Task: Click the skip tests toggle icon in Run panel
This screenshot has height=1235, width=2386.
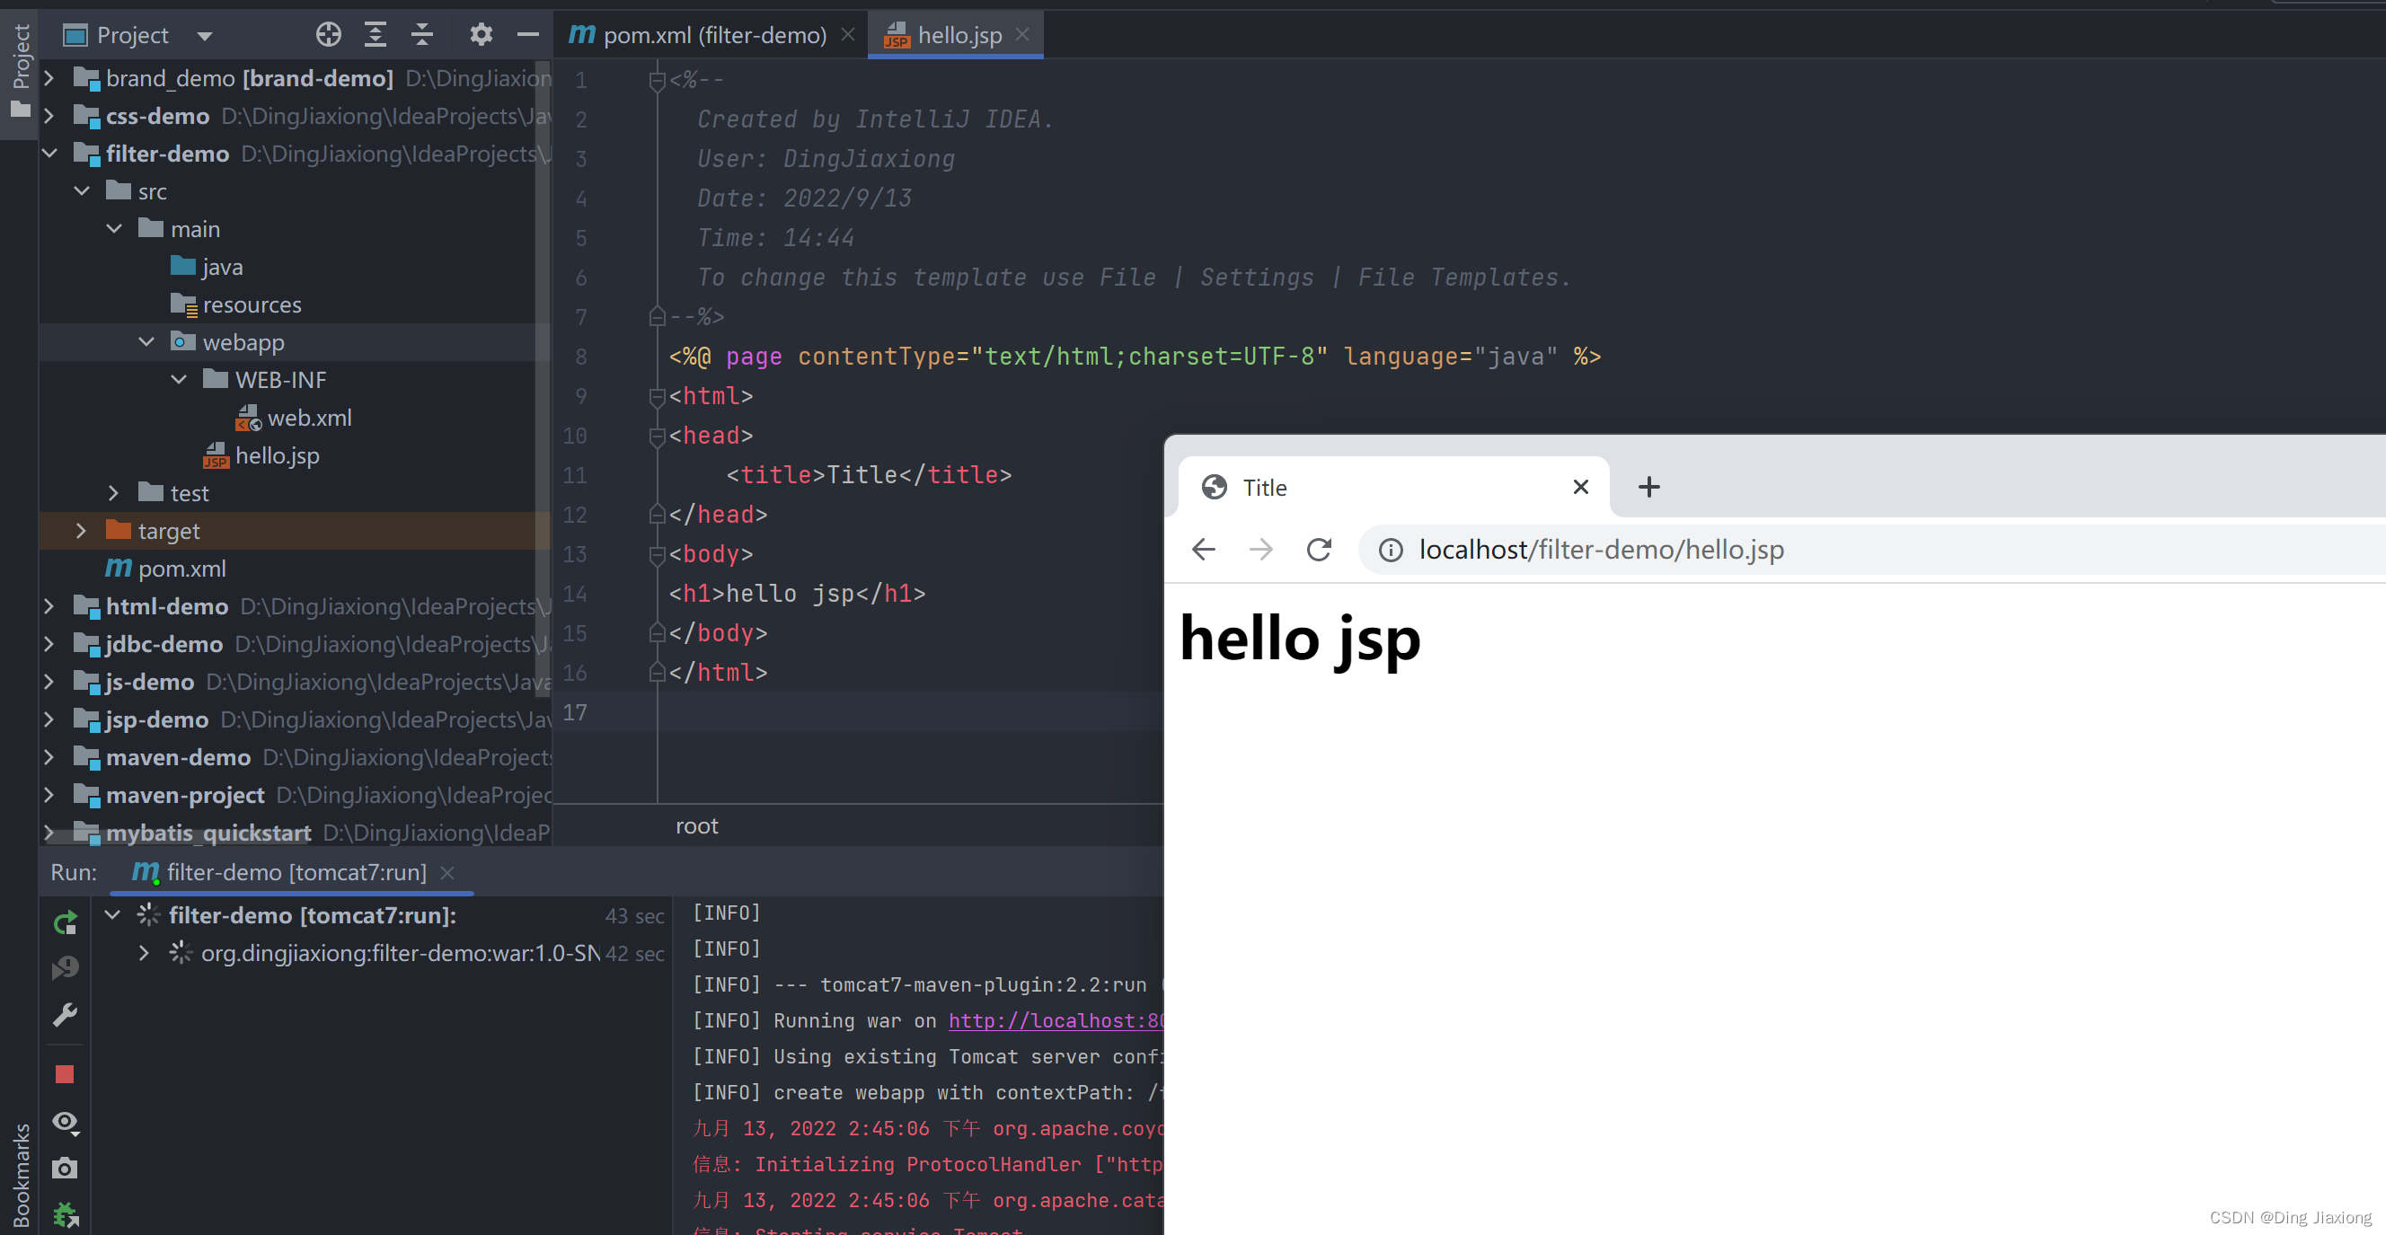Action: coord(65,967)
